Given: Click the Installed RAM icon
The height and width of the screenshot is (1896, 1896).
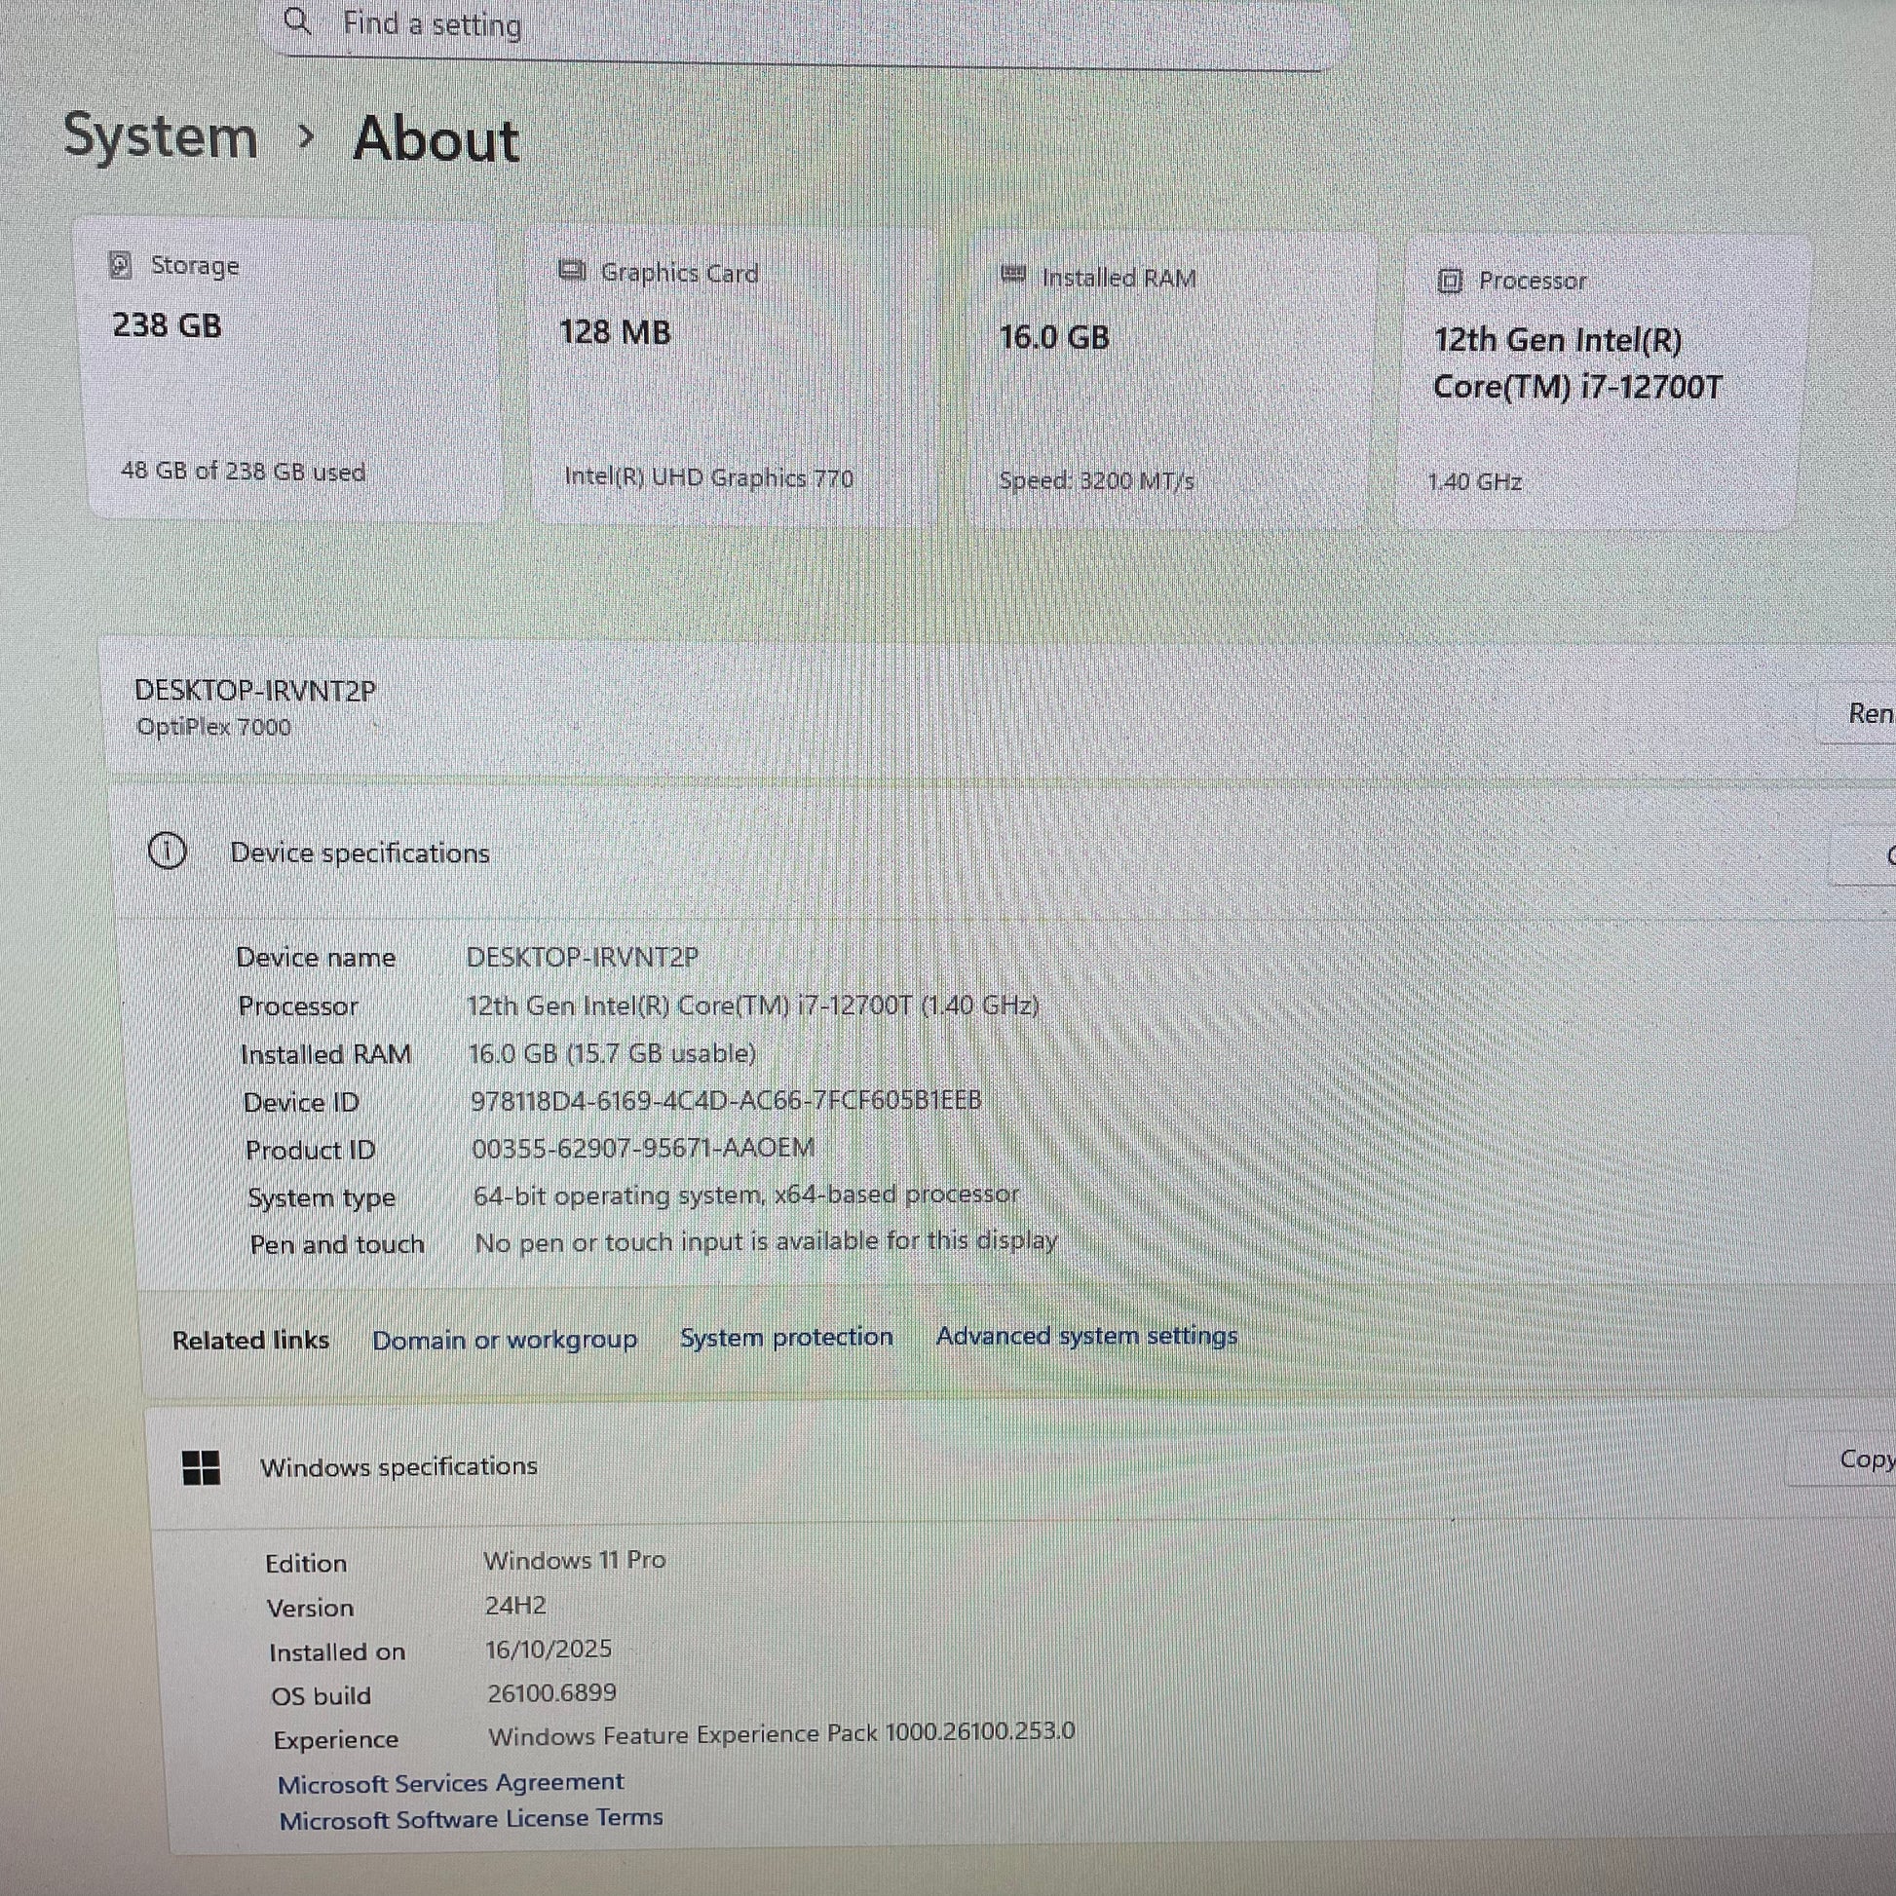Looking at the screenshot, I should pyautogui.click(x=1012, y=275).
